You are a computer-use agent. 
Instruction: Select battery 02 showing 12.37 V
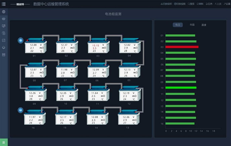point(67,46)
